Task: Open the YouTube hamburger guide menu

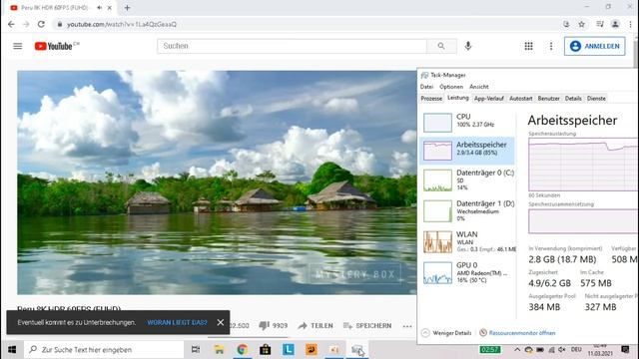Action: coord(18,46)
